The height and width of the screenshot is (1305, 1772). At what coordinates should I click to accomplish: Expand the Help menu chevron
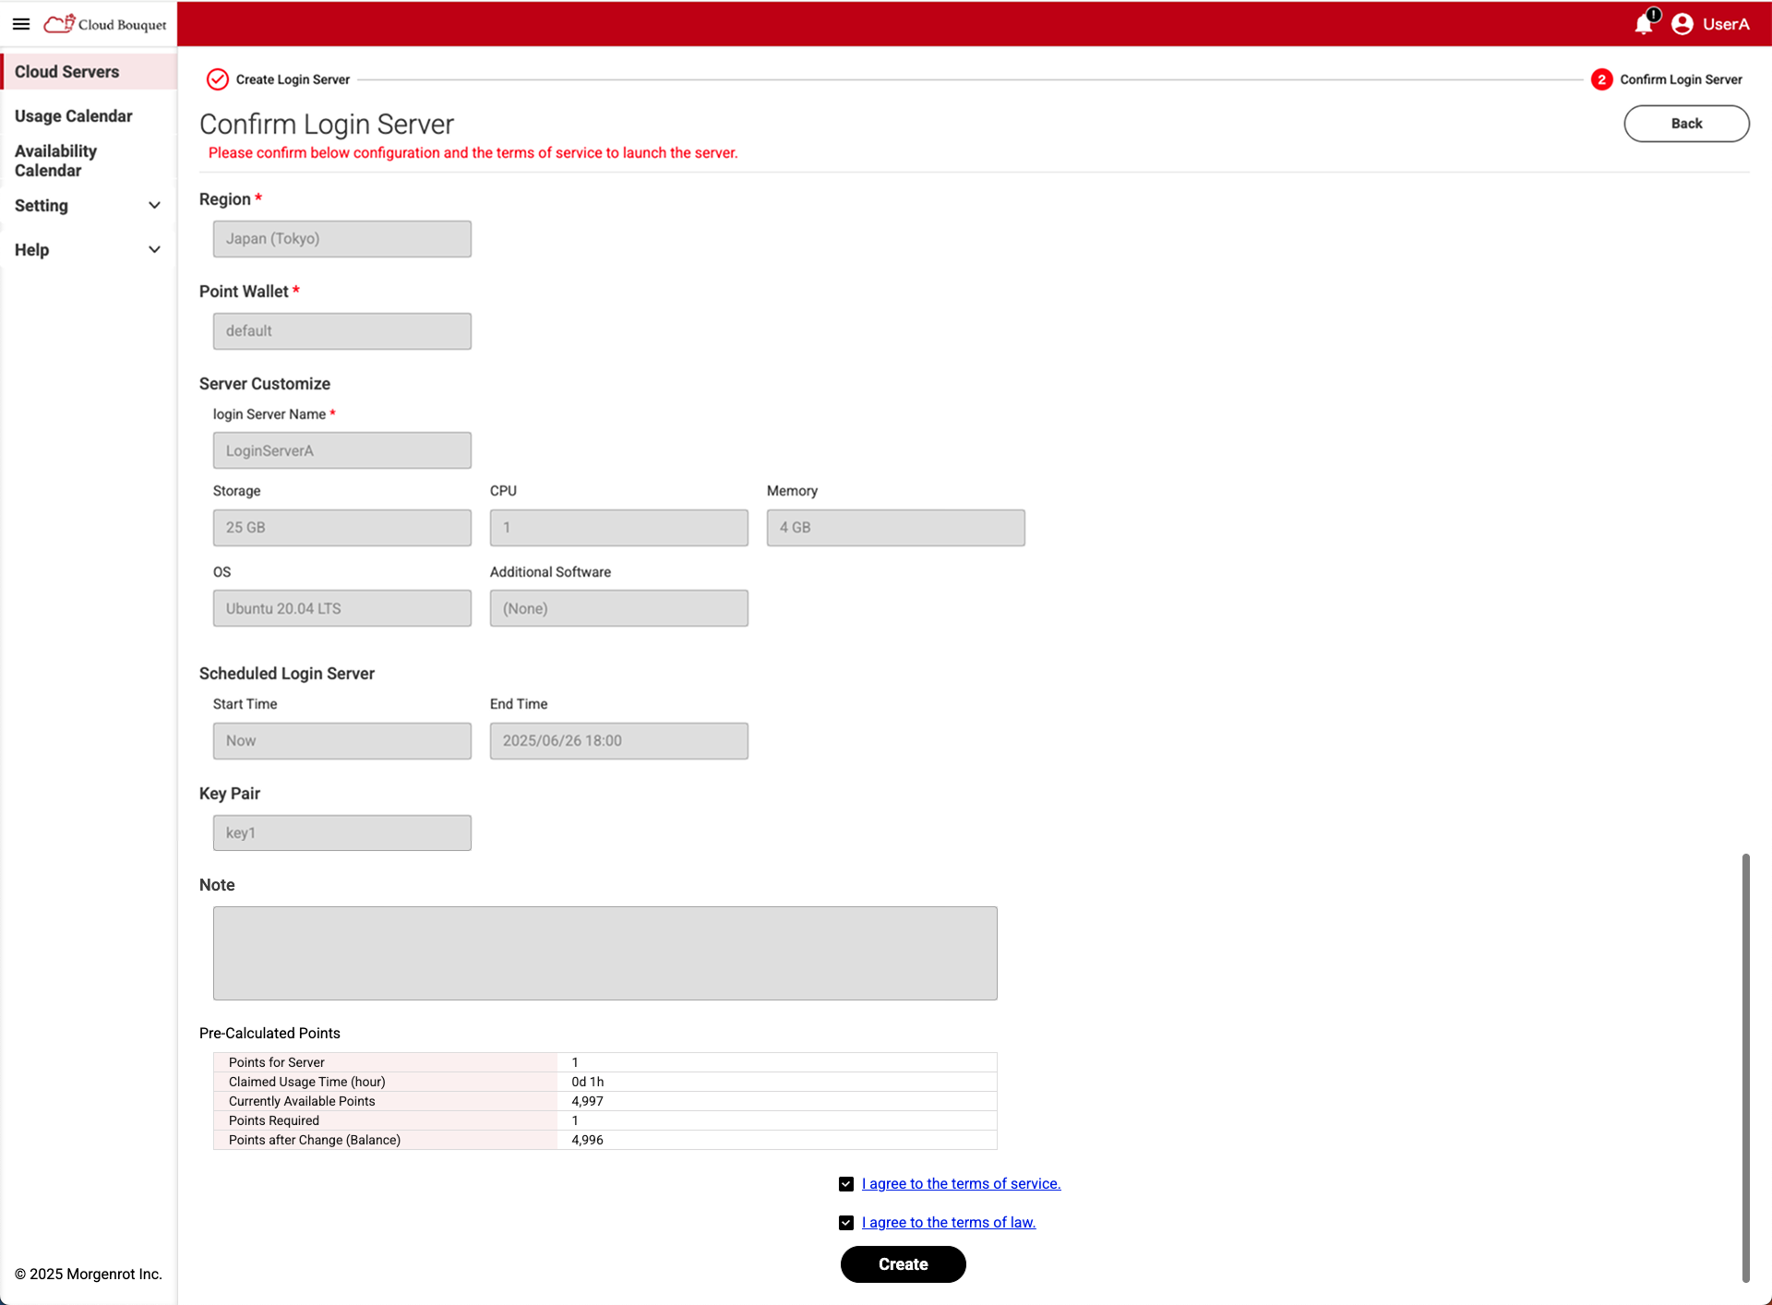[x=154, y=250]
